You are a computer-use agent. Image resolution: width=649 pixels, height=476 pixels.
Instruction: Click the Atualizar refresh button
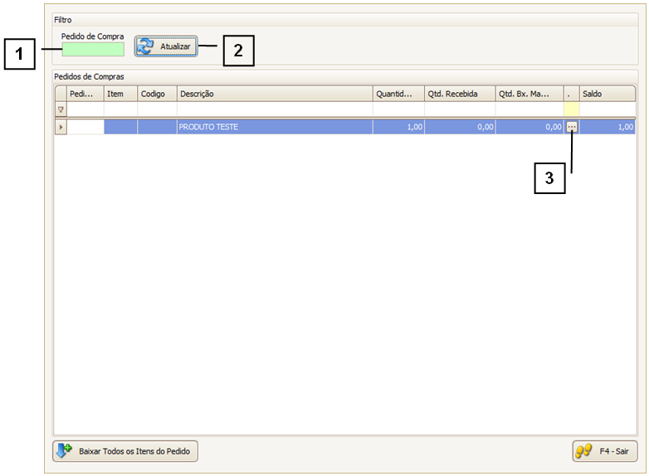click(x=167, y=46)
